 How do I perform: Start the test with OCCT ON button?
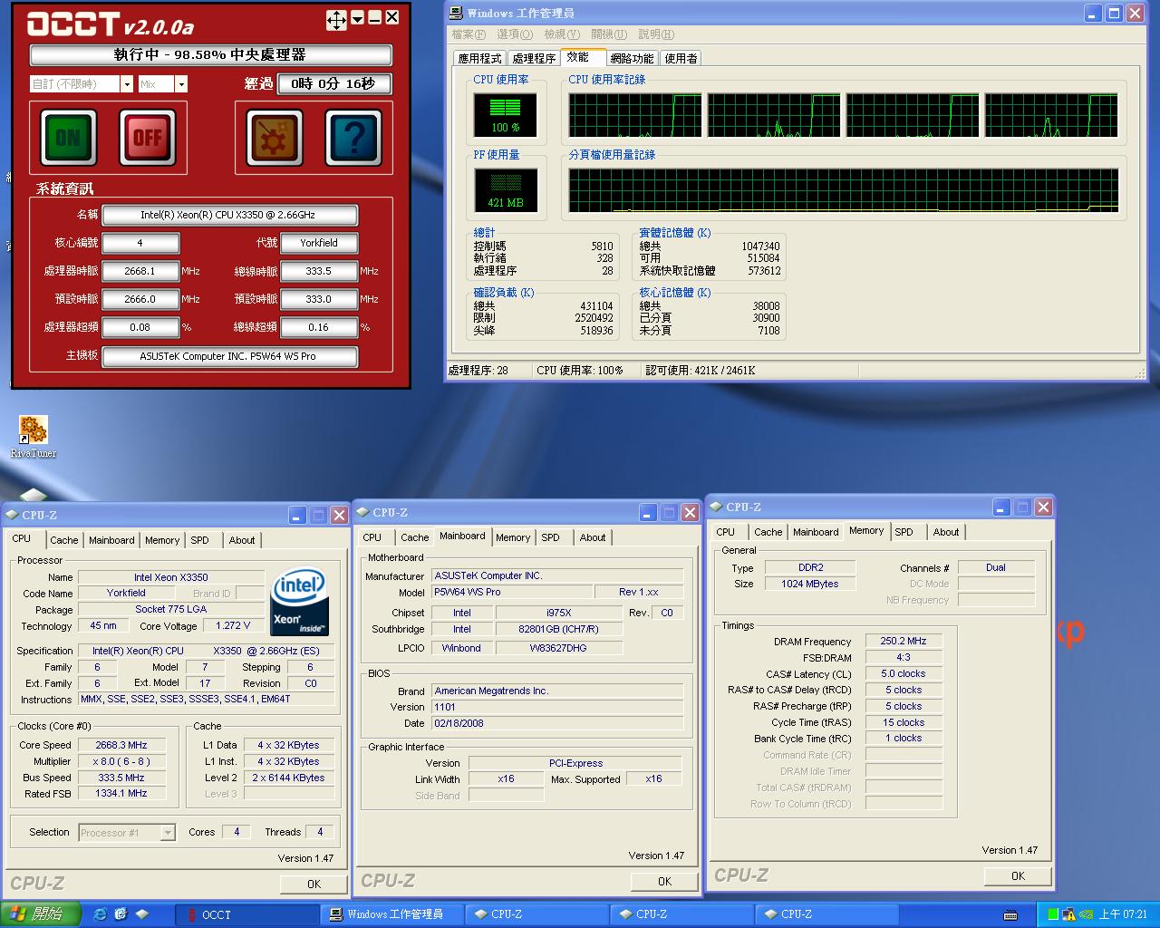[68, 137]
